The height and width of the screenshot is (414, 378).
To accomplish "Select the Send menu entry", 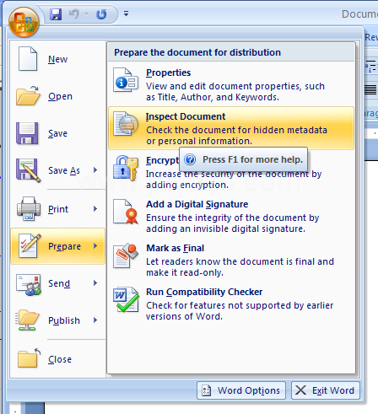I will [x=58, y=283].
